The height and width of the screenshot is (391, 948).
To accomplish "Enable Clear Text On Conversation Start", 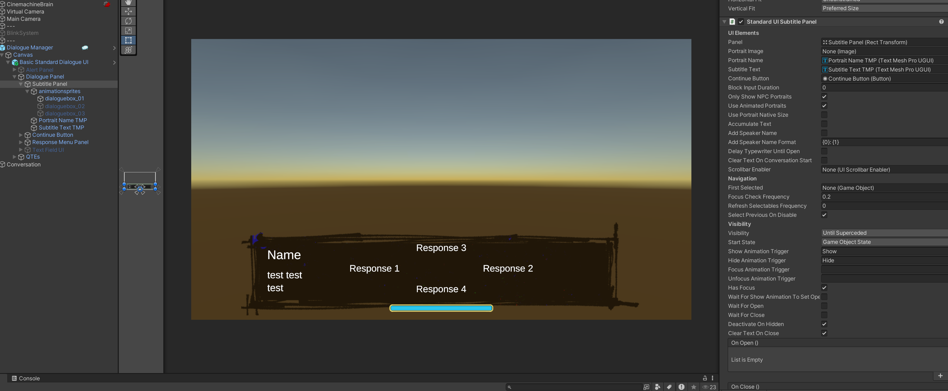I will pos(824,160).
